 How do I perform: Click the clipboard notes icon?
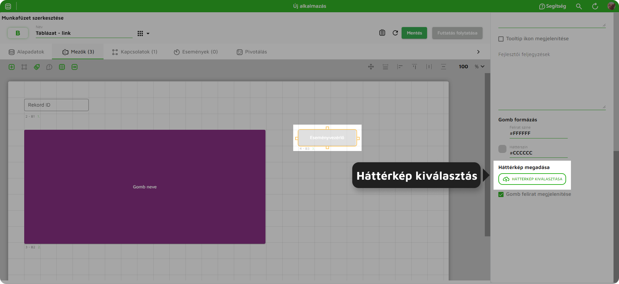[382, 33]
